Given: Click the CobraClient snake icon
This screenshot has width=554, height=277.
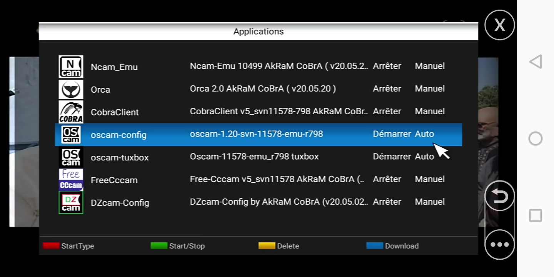Looking at the screenshot, I should pyautogui.click(x=71, y=112).
